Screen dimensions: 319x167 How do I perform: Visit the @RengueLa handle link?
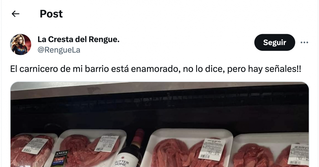[59, 50]
